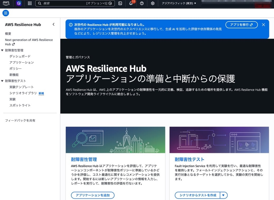Viewport: 274px width, 200px height.
Task: Dismiss the blue banner with X
Action: (263, 25)
